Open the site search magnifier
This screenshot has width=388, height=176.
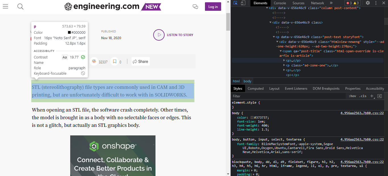coord(20,6)
